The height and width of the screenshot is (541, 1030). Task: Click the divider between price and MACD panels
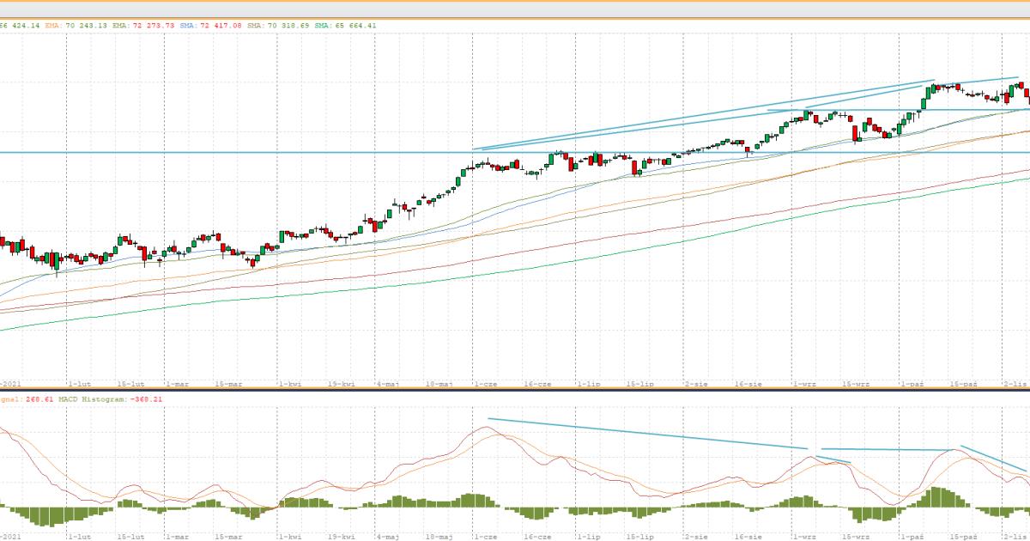coord(515,391)
